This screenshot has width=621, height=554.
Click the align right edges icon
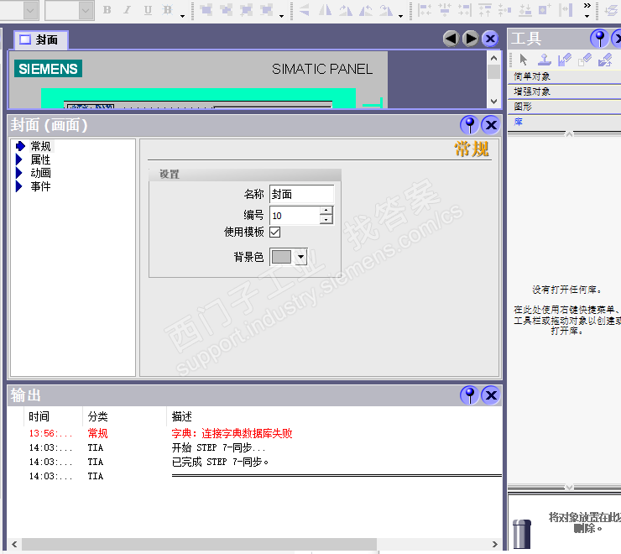(x=465, y=10)
